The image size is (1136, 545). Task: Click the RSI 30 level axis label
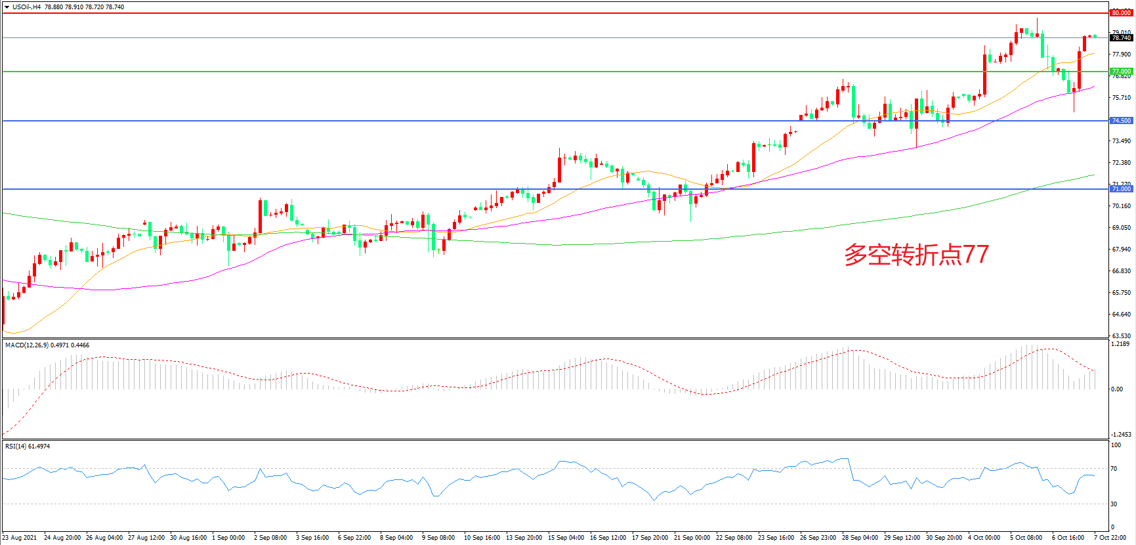click(1114, 504)
